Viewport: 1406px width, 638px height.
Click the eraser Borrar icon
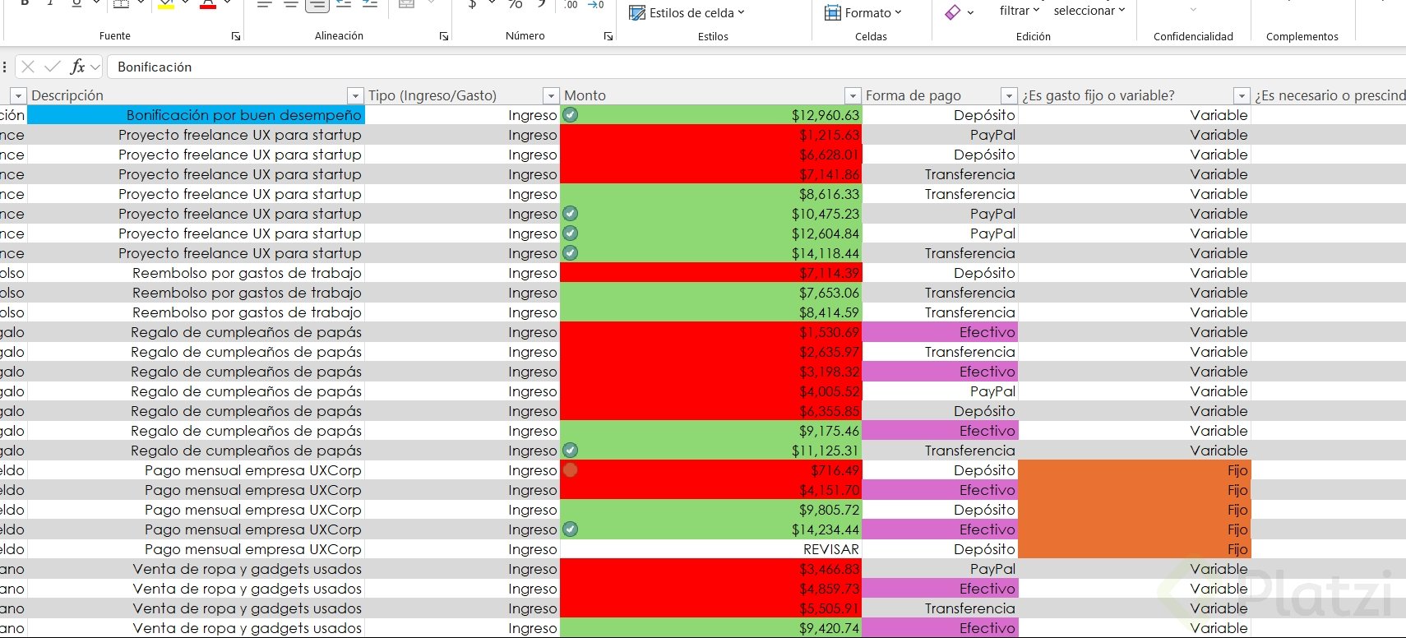tap(953, 12)
